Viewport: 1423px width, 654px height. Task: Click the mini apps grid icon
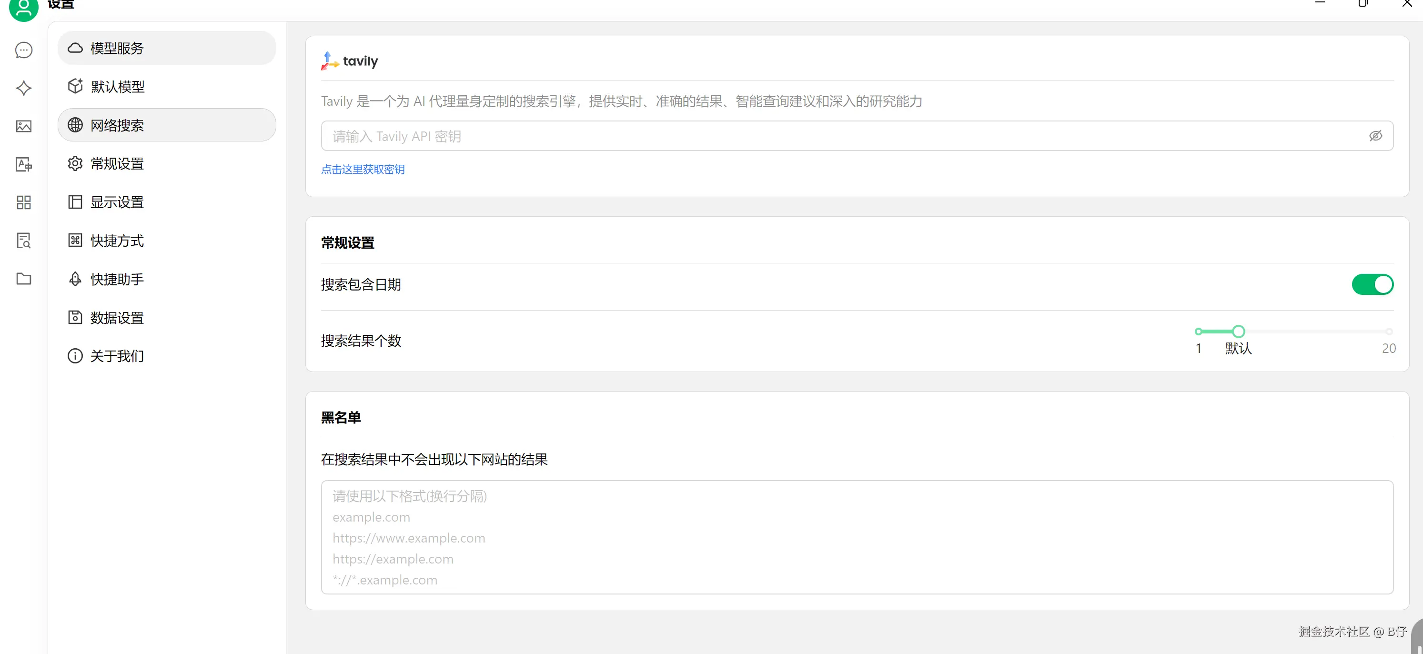tap(24, 202)
